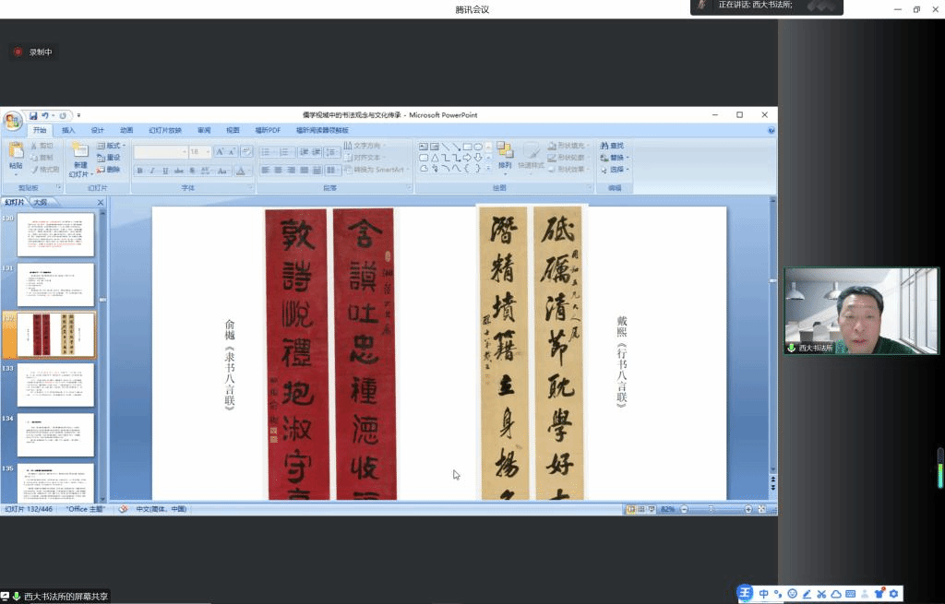Select the down arrow shape in gallery
Image resolution: width=945 pixels, height=604 pixels.
pos(478,158)
